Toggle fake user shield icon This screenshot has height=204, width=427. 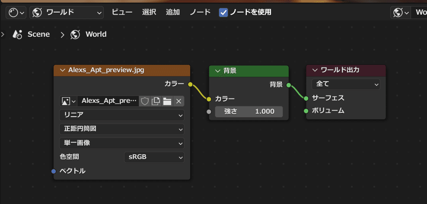point(145,101)
